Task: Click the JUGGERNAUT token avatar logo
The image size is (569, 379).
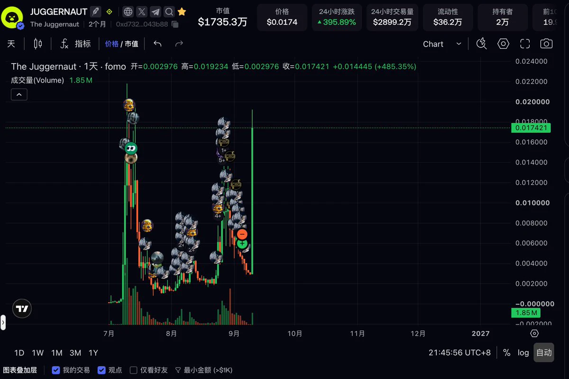Action: 12,17
